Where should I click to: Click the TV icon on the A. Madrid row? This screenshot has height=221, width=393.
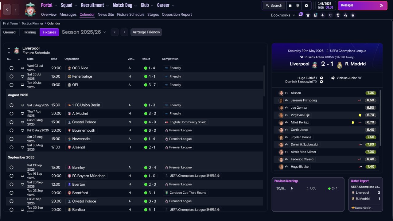[x=22, y=114]
